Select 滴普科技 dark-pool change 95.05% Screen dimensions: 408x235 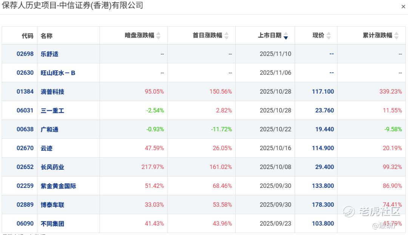point(154,91)
